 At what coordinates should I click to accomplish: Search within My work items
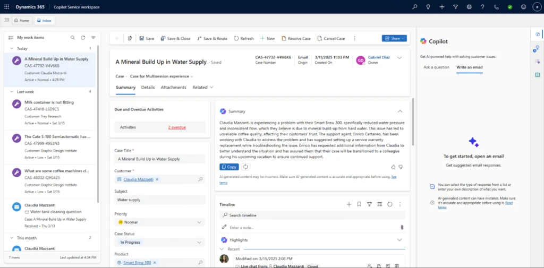click(73, 38)
